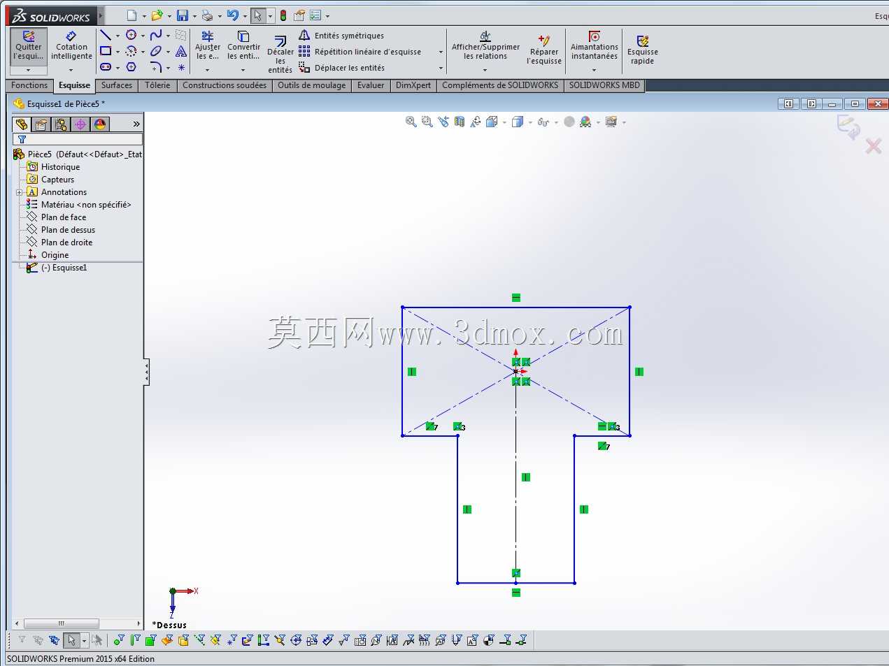889x666 pixels.
Task: Select the Line sketch tool
Action: (x=106, y=35)
